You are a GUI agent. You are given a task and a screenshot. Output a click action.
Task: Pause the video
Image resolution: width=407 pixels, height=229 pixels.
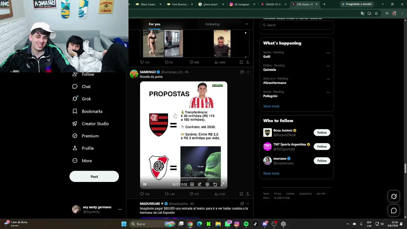click(x=145, y=184)
